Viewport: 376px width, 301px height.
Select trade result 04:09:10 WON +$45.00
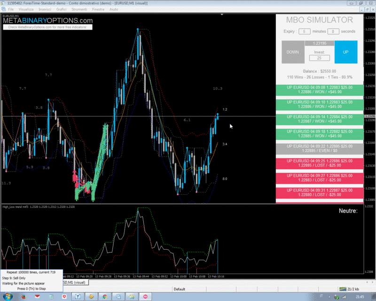coord(320,104)
